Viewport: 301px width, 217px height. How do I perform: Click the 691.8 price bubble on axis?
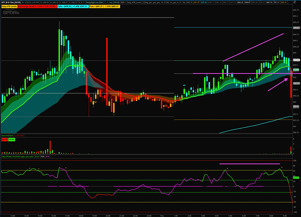coord(296,106)
